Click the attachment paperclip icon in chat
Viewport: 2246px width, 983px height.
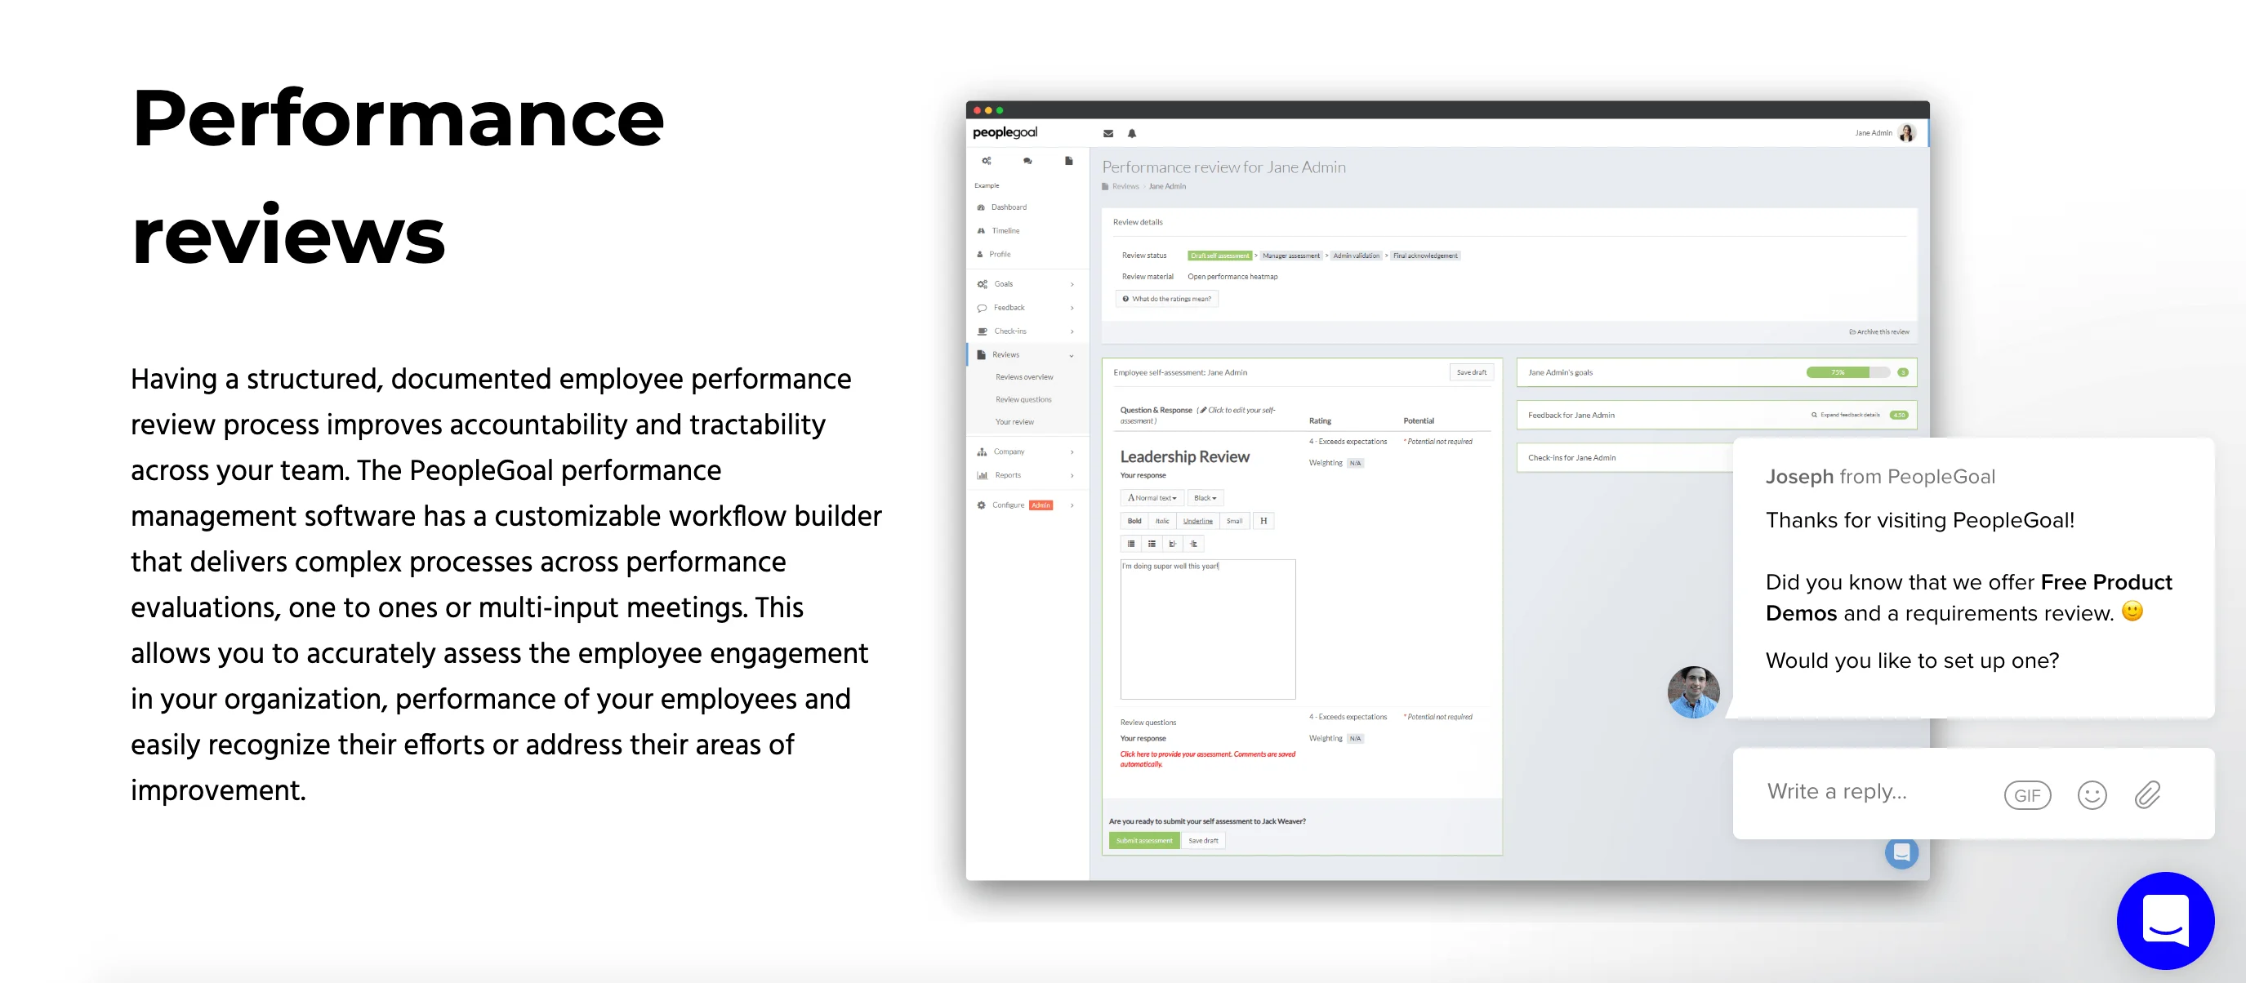[x=2147, y=794]
